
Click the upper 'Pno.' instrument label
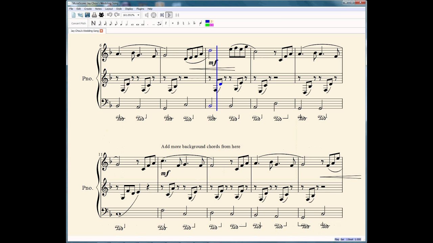pos(88,78)
